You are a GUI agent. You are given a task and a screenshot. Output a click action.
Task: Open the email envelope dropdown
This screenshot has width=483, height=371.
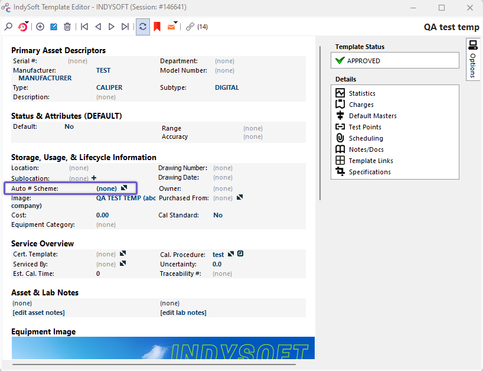172,27
